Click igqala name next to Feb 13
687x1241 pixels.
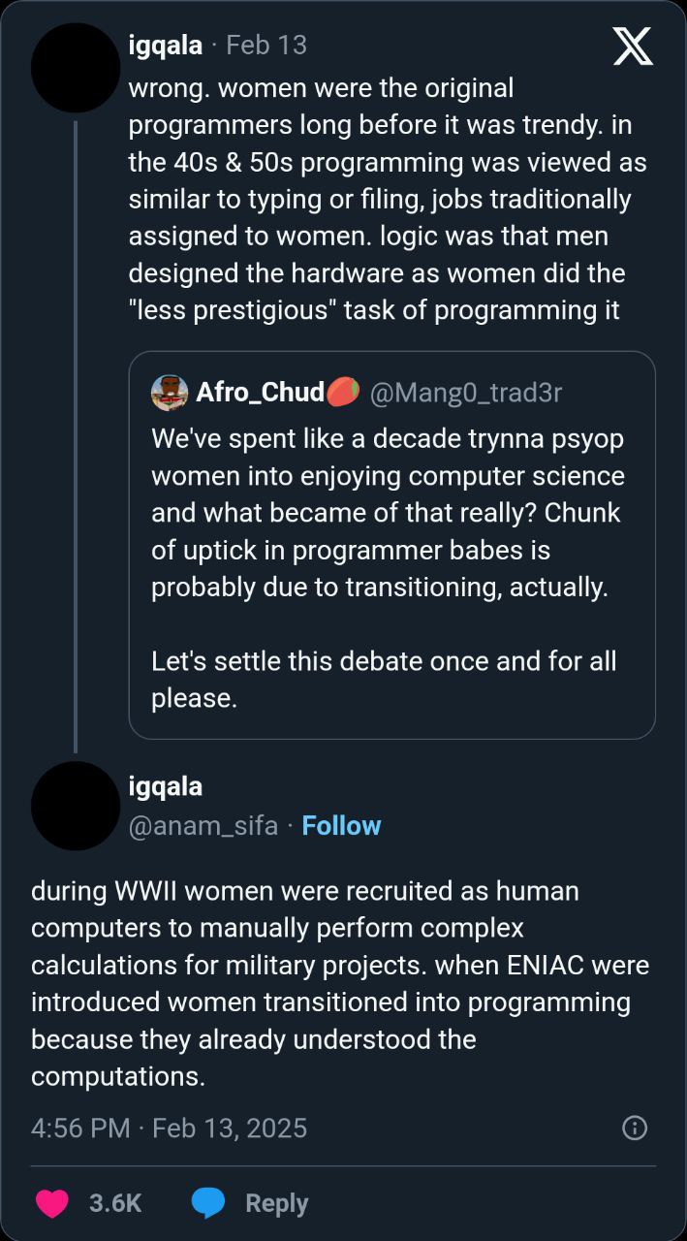click(x=165, y=45)
